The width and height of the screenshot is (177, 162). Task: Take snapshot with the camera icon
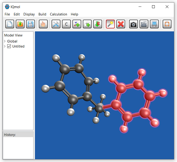[133, 24]
